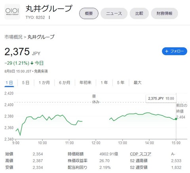Switch to the 比較 compare tab

pos(139,13)
